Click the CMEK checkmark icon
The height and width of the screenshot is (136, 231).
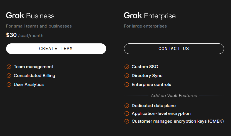[127, 121]
